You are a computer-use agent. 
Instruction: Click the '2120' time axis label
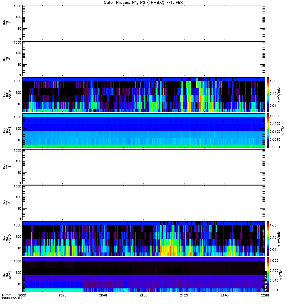(184, 295)
